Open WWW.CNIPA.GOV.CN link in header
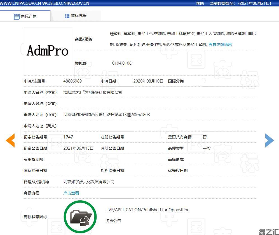The height and width of the screenshot is (235, 279). point(20,3)
